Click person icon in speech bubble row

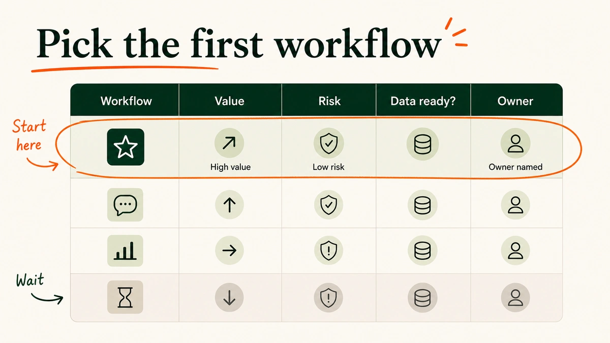(515, 205)
